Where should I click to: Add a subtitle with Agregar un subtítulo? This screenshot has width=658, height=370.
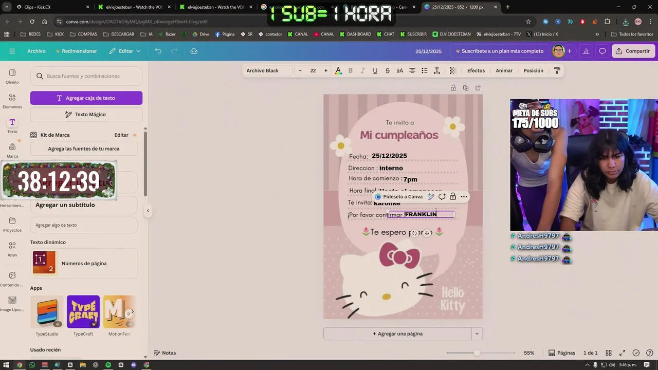click(84, 205)
